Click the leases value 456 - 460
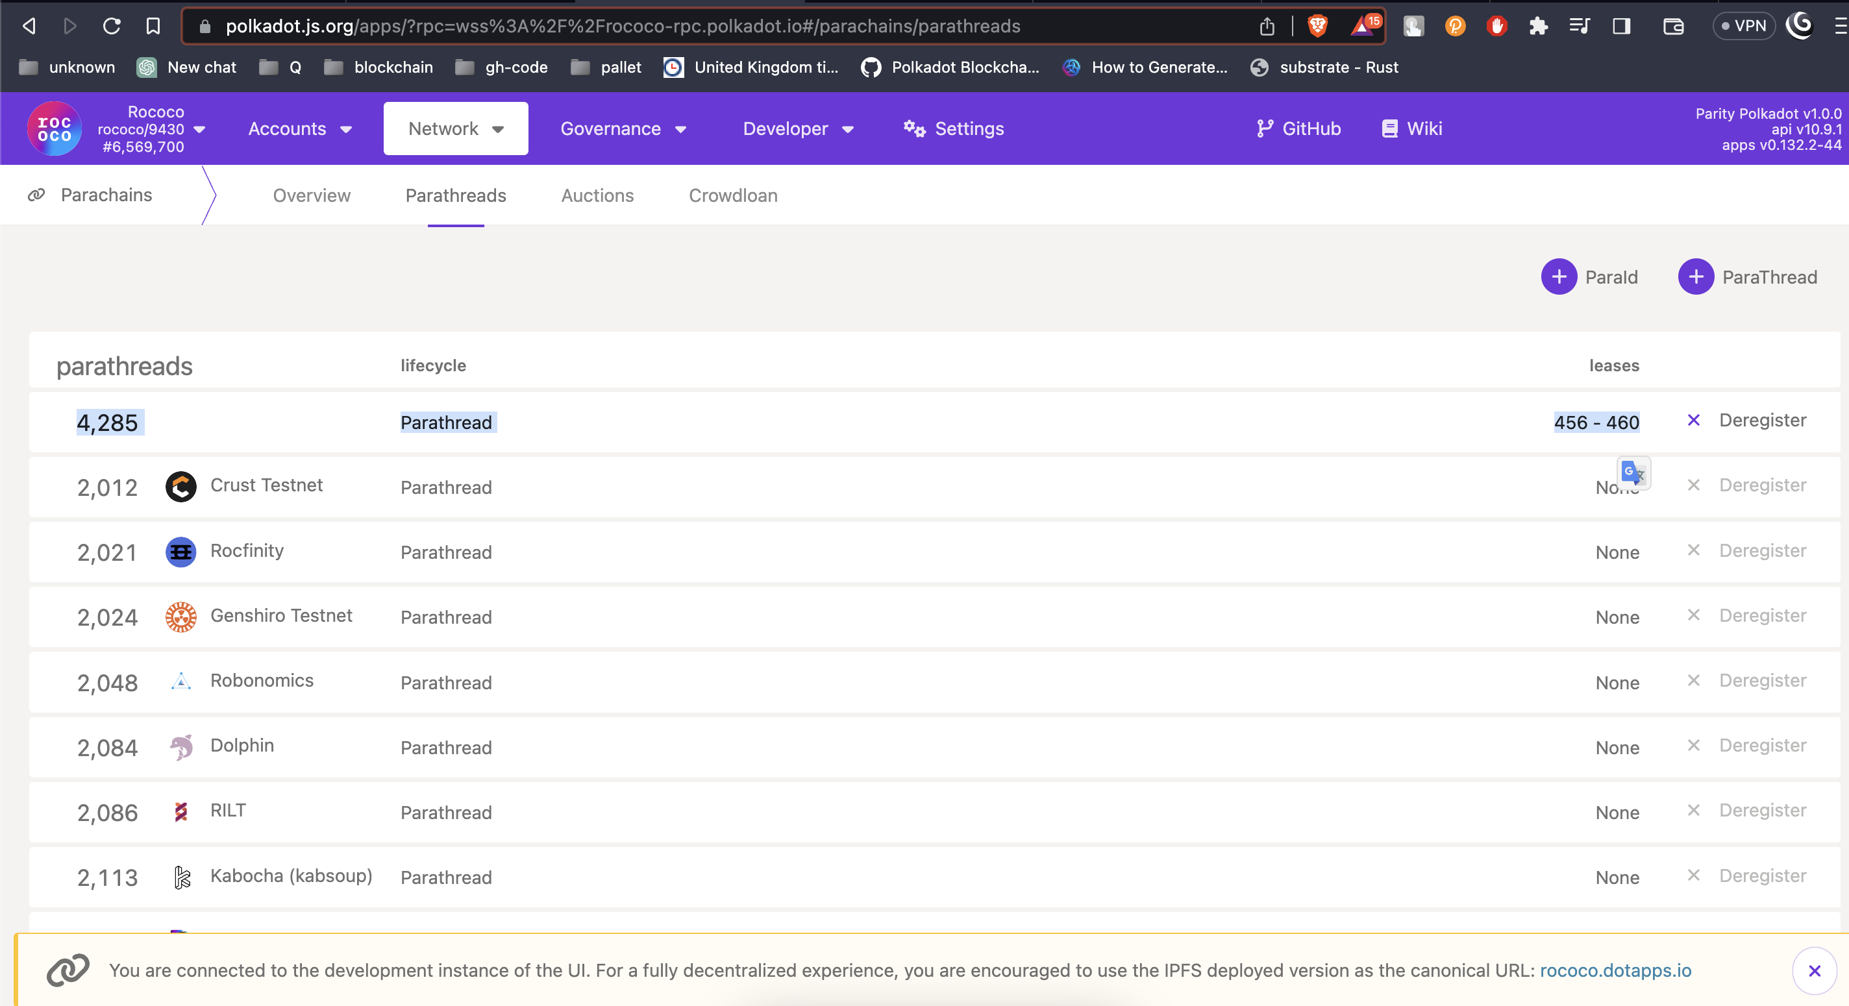 coord(1596,422)
